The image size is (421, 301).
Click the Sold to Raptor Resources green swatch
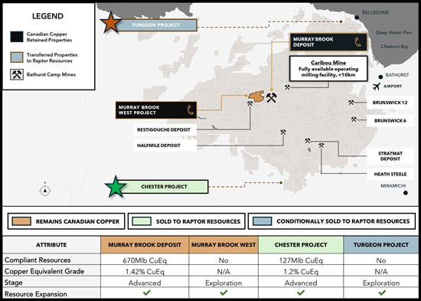(x=142, y=221)
